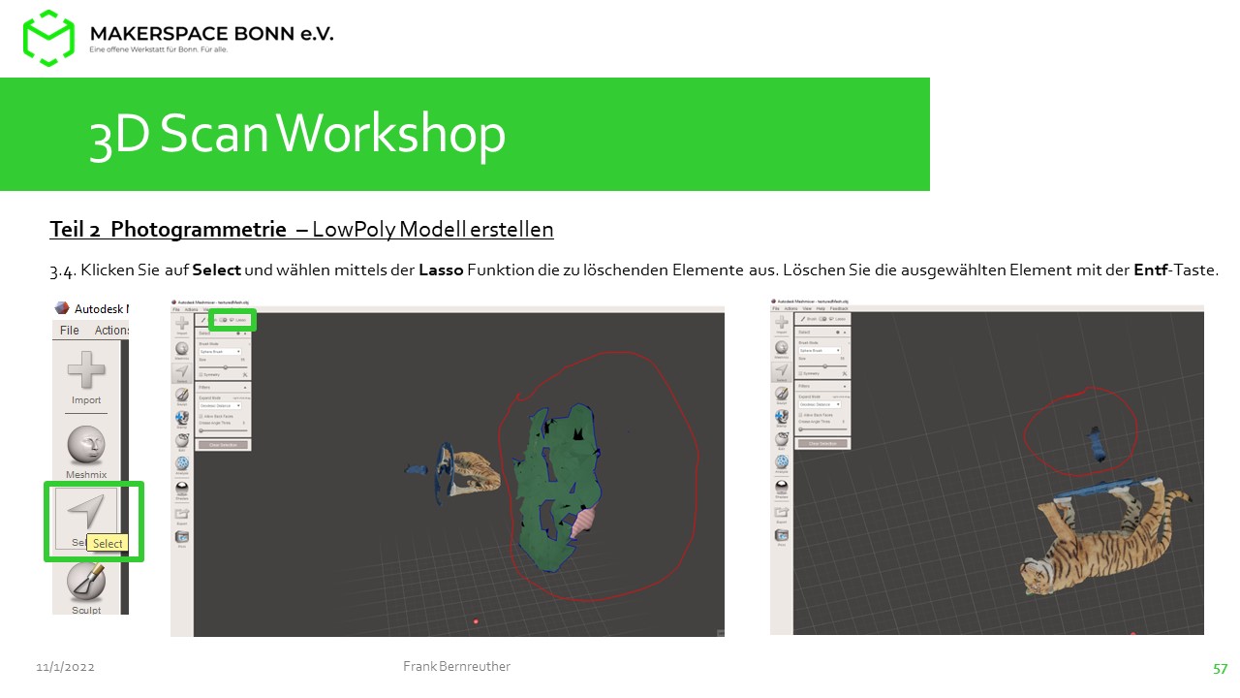Click Sculpt icon in middle Meshmixer window
The image size is (1240, 698).
click(x=182, y=394)
